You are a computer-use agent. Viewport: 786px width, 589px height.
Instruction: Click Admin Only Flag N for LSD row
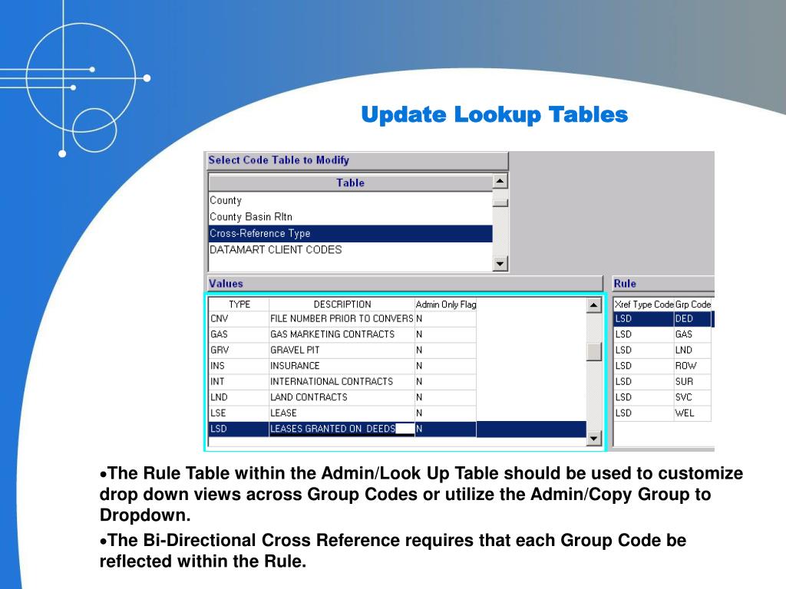coord(446,429)
